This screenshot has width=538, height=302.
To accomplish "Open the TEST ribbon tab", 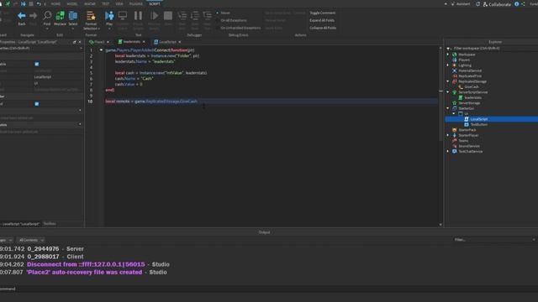I will click(x=105, y=3).
